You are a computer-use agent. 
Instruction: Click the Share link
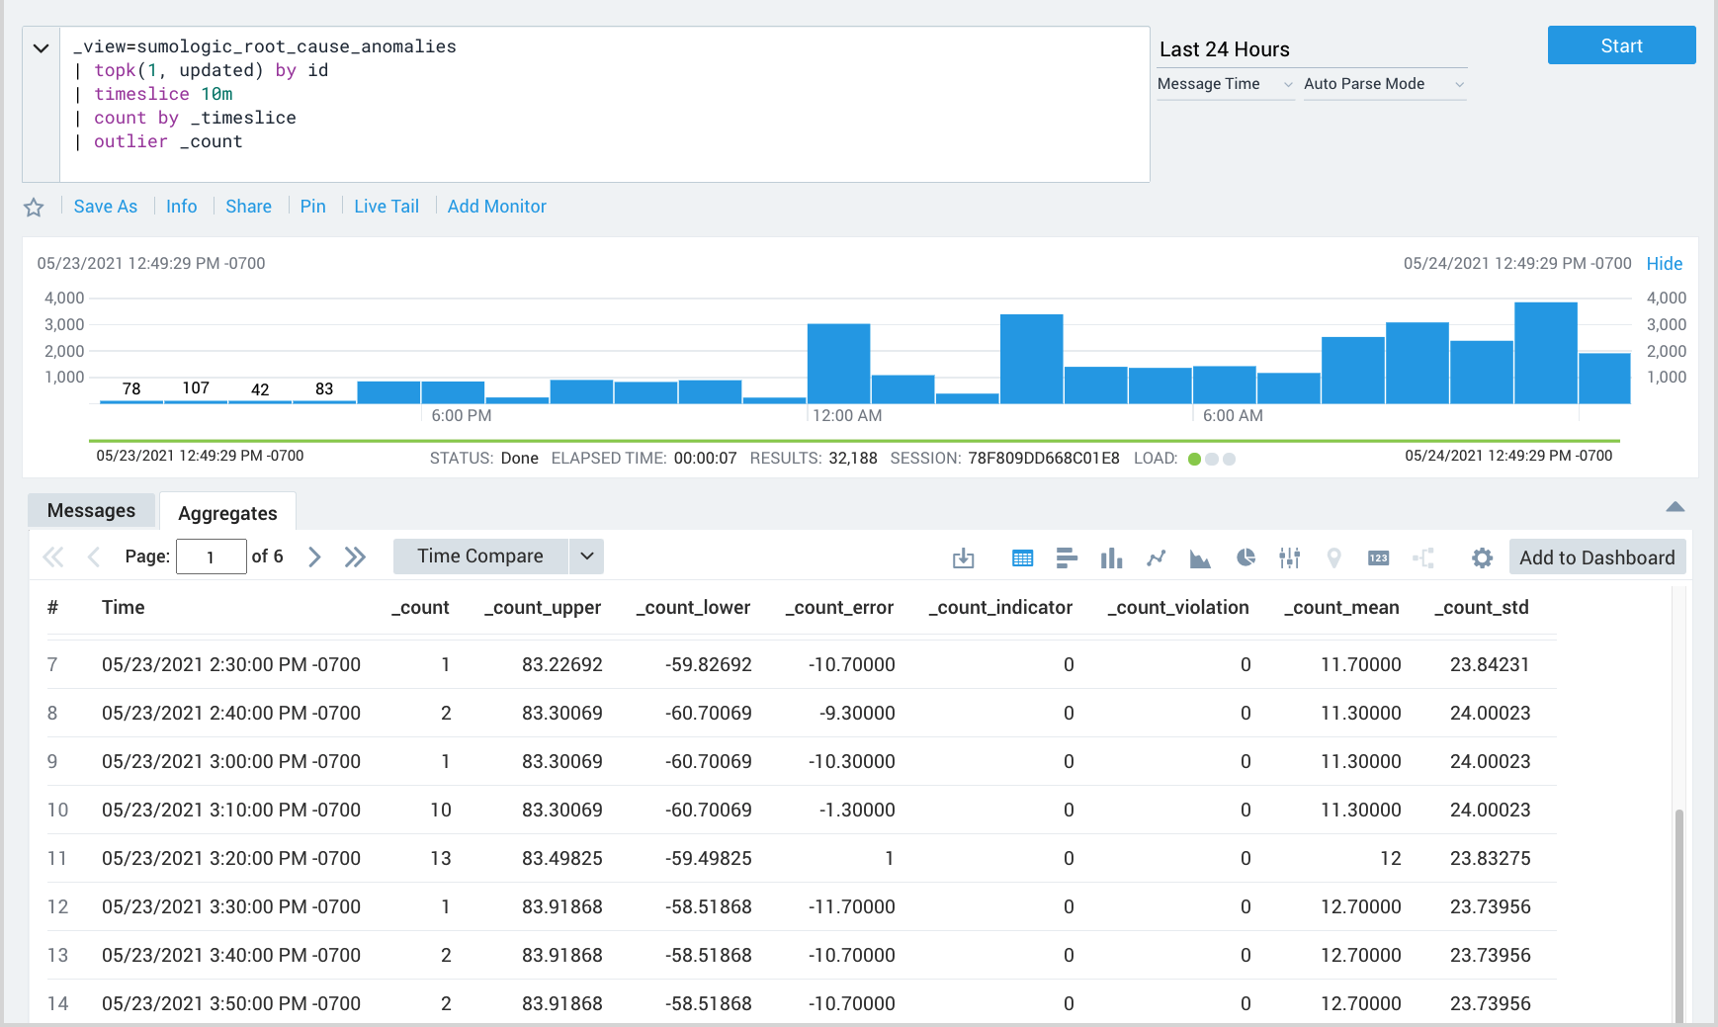pos(248,207)
